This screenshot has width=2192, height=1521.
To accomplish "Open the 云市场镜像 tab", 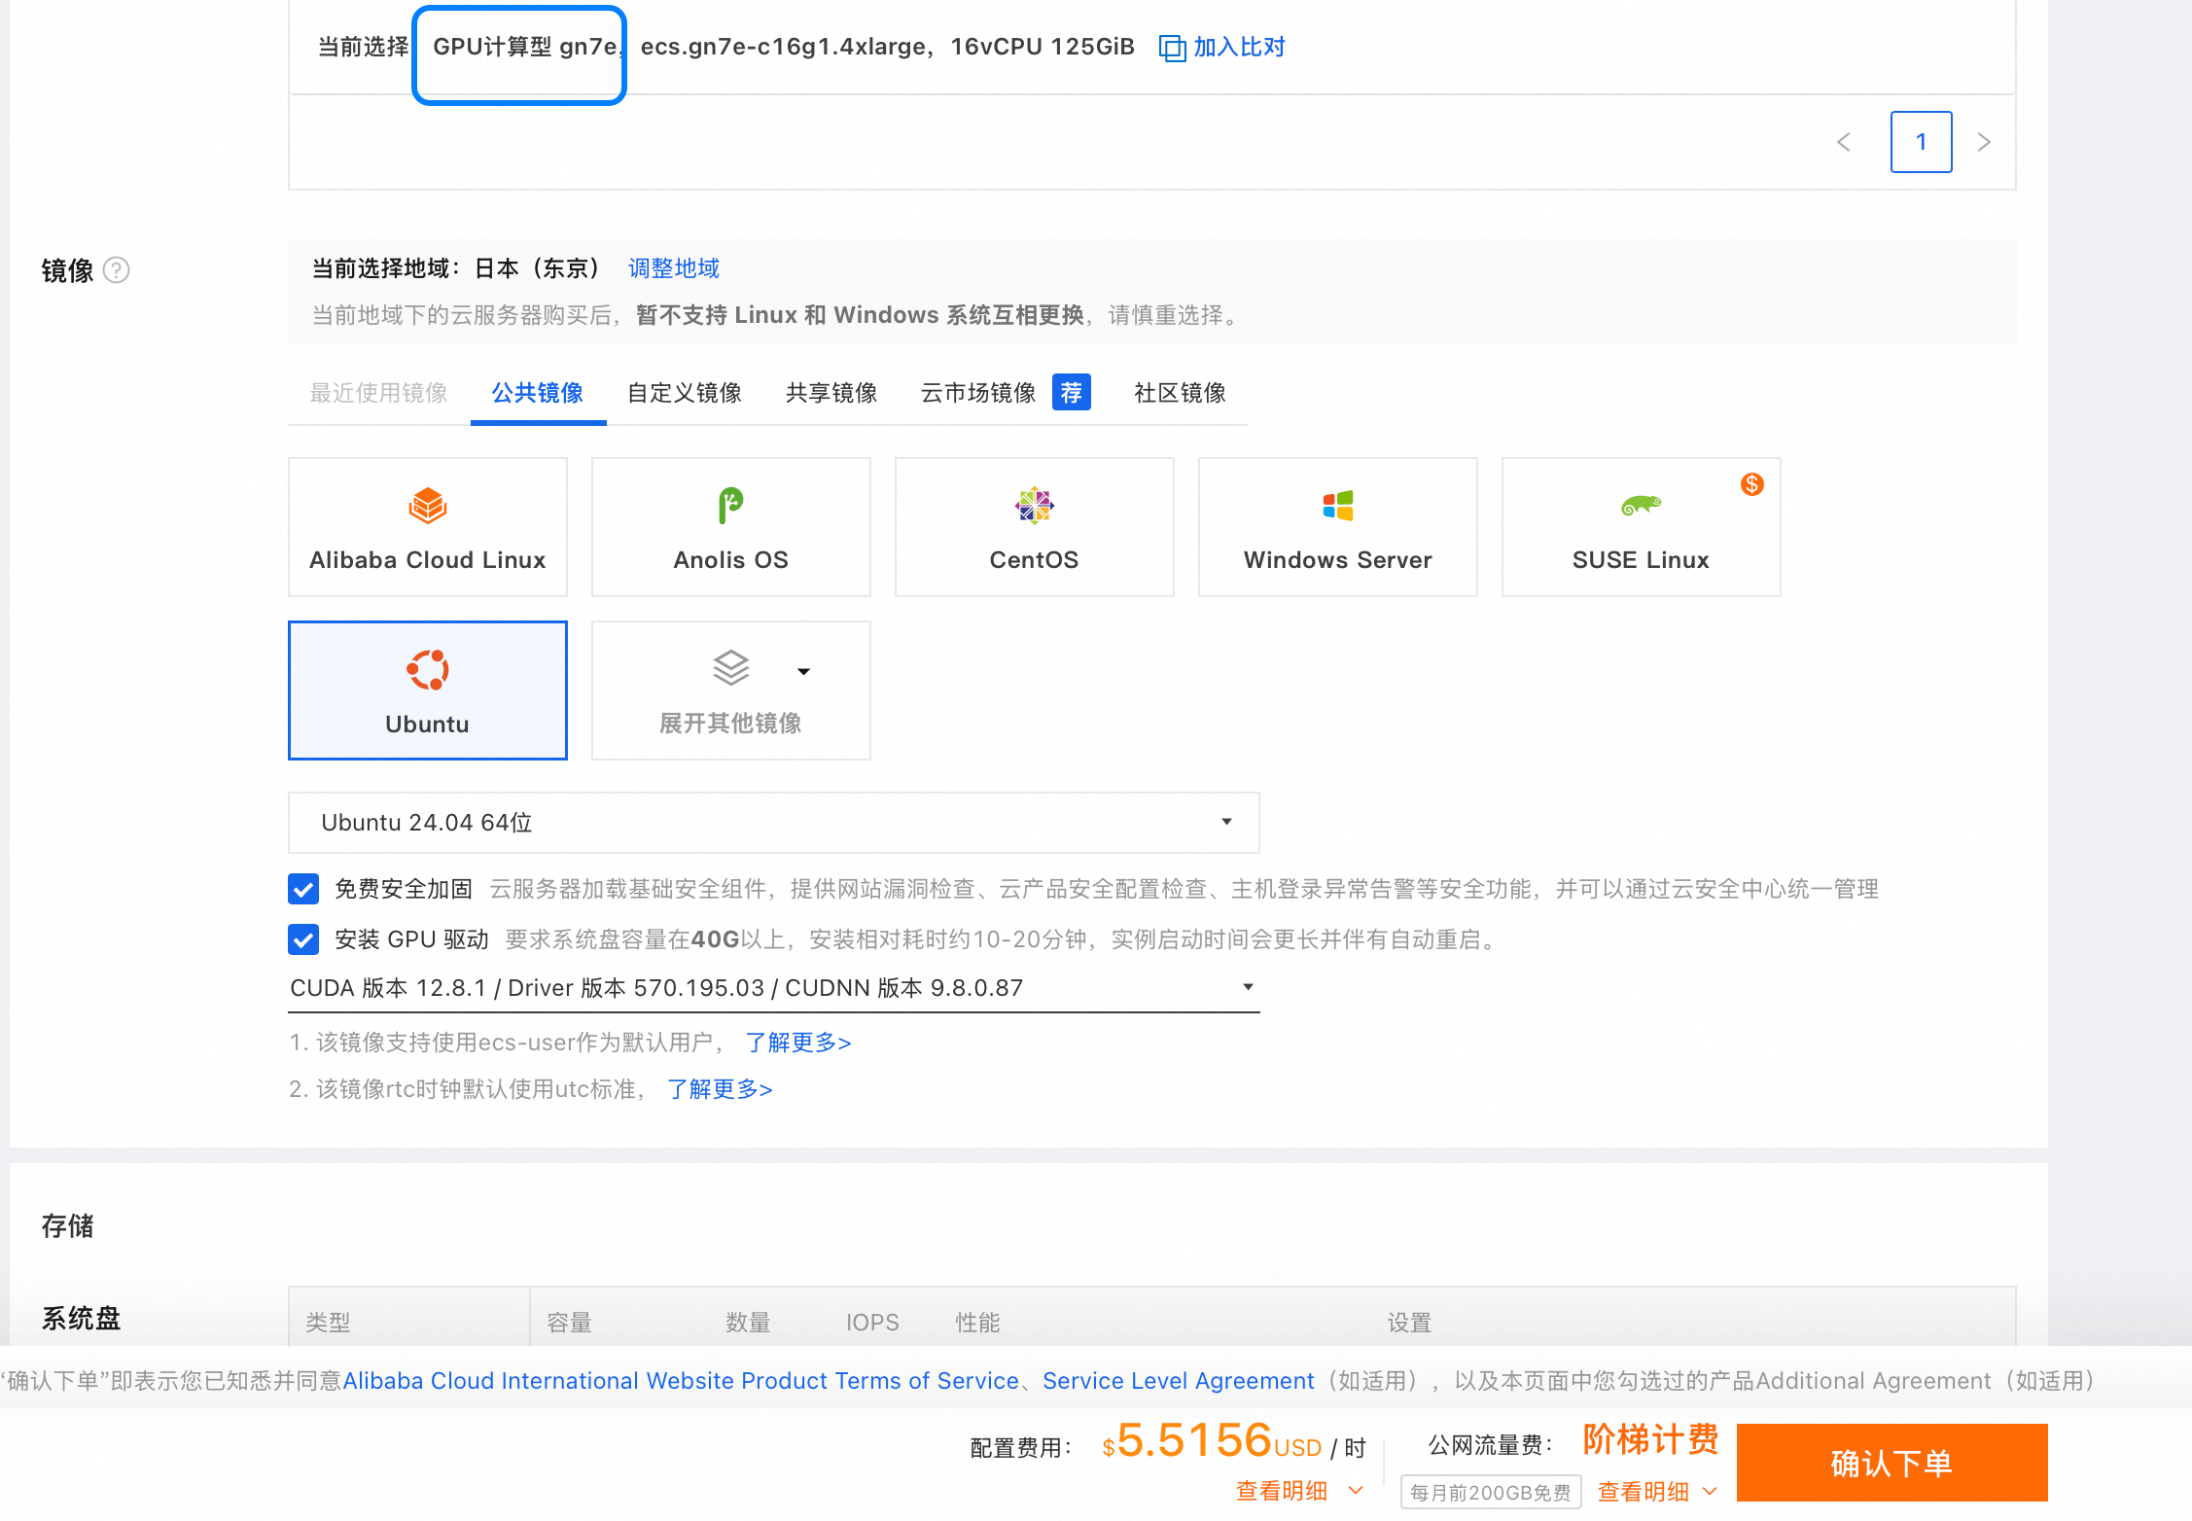I will point(977,393).
